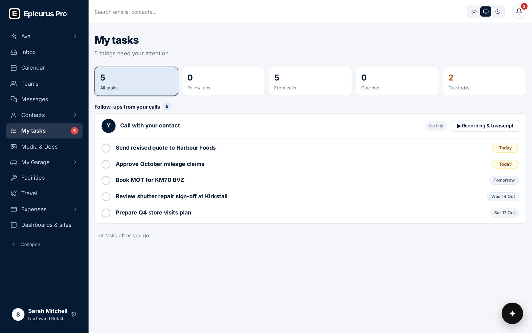532x333 pixels.
Task: Tick off Send revised quote to Harbour Foods
Action: click(106, 148)
